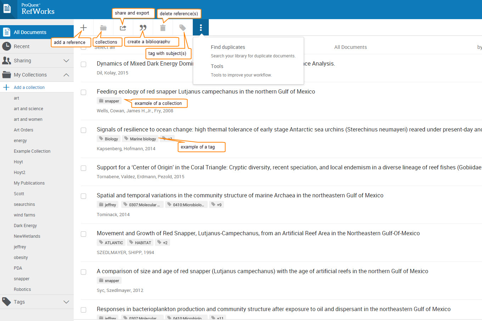482x321 pixels.
Task: Delete references using the trash icon
Action: (162, 27)
